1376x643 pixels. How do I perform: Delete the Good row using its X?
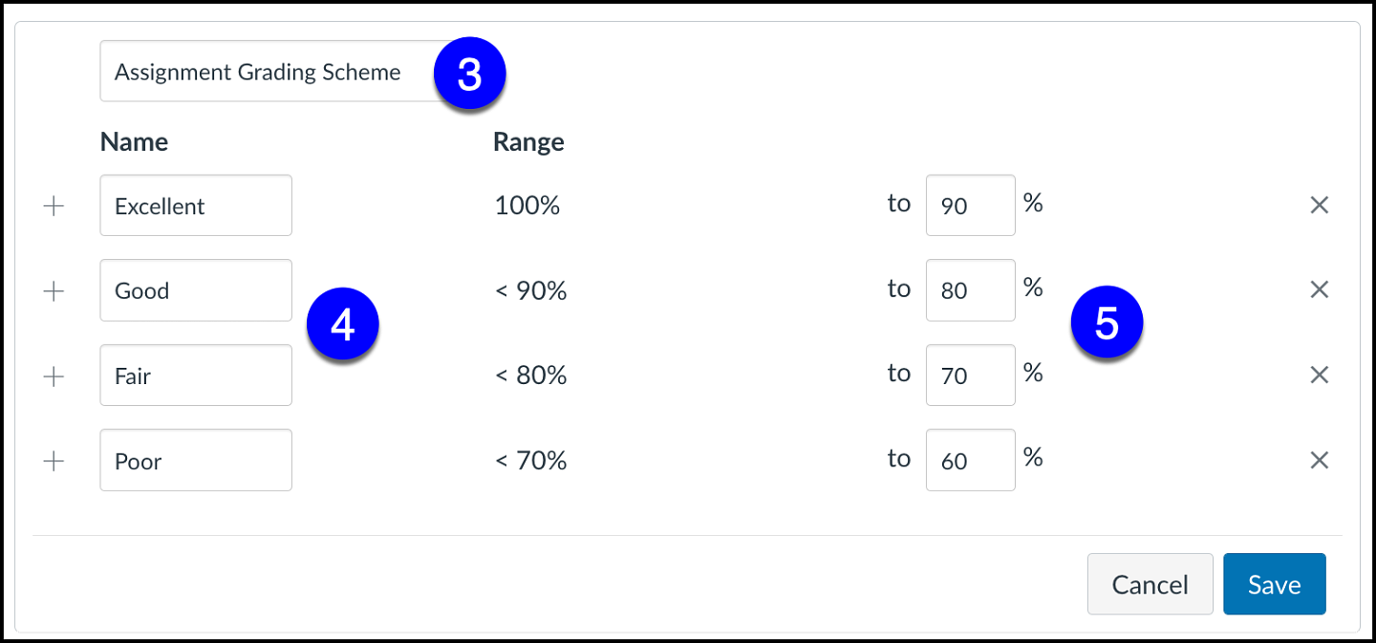click(1319, 289)
